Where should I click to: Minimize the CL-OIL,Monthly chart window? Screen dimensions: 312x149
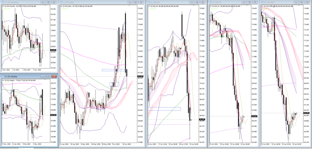pyautogui.click(x=43, y=2)
